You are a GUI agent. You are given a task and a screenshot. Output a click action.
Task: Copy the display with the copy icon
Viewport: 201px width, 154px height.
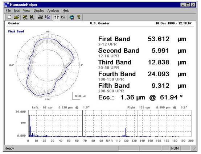tap(48, 17)
